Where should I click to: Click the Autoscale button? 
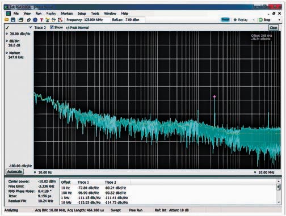15,172
